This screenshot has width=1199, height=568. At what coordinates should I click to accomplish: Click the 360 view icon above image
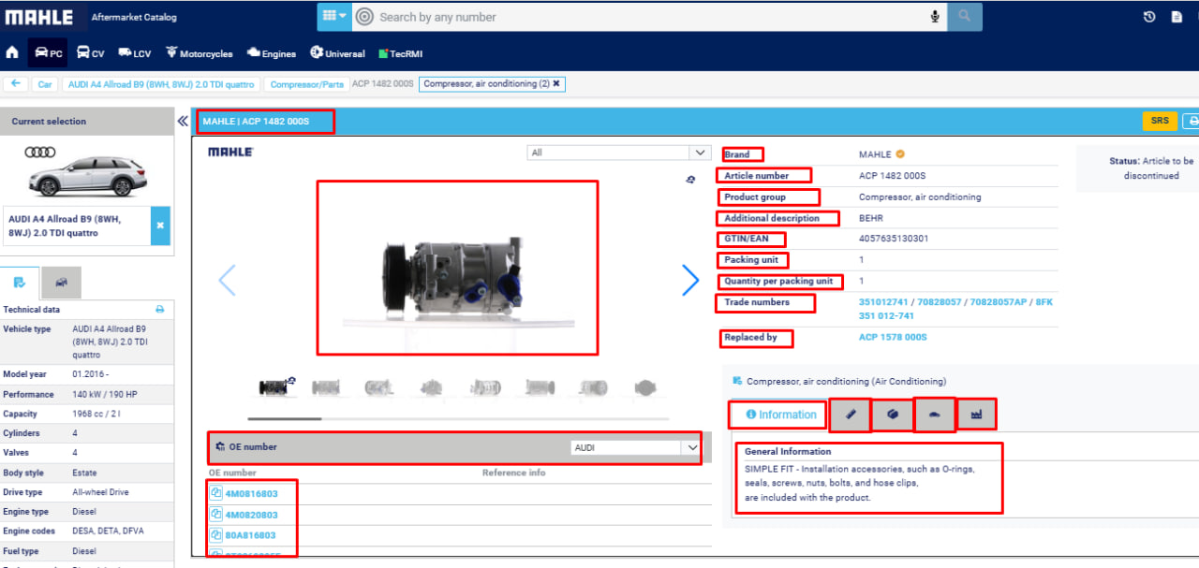click(690, 180)
